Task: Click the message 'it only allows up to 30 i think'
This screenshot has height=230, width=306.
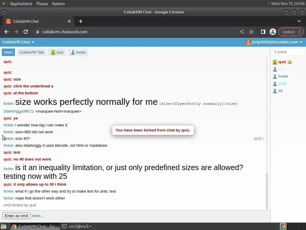Action: pos(40,184)
